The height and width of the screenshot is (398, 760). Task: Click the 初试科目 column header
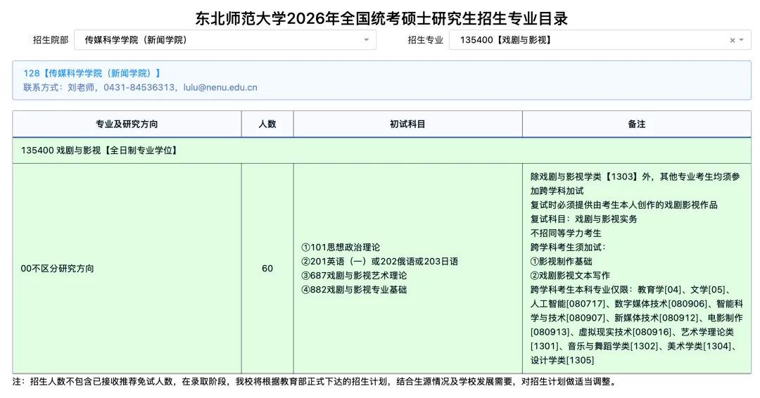pyautogui.click(x=407, y=124)
